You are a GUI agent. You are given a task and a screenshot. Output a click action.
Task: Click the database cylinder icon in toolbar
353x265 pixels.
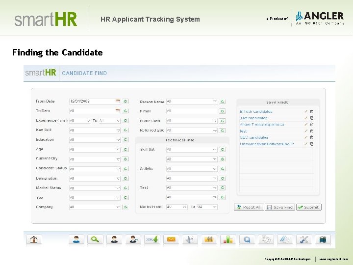click(323, 239)
